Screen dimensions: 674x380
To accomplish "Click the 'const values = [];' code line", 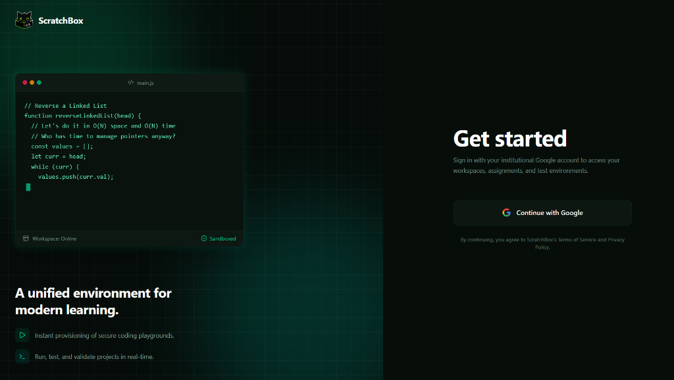I will (x=62, y=147).
